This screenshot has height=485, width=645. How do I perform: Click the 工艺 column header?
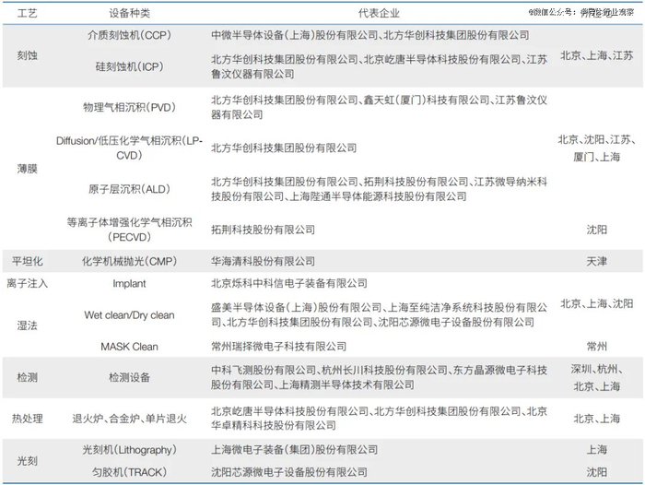[27, 13]
